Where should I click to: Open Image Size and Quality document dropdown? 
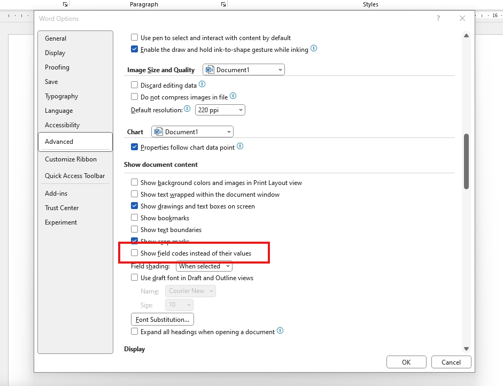pyautogui.click(x=244, y=70)
